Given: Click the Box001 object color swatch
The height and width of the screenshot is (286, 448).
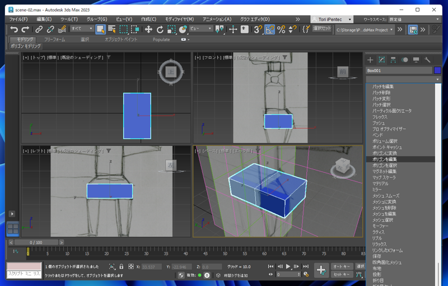Looking at the screenshot, I should pyautogui.click(x=437, y=70).
